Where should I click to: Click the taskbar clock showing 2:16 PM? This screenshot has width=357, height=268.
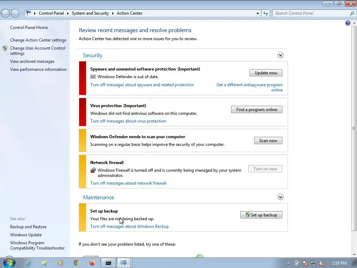339,263
